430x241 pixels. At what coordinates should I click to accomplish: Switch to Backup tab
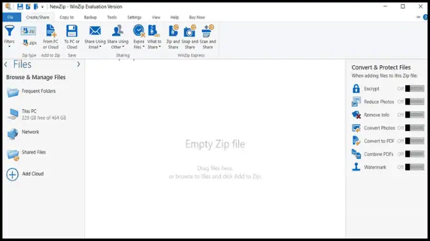(90, 17)
